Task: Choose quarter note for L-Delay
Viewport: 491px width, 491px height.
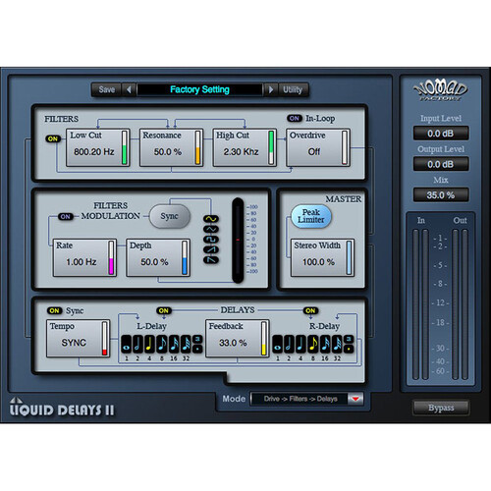Action: (149, 344)
